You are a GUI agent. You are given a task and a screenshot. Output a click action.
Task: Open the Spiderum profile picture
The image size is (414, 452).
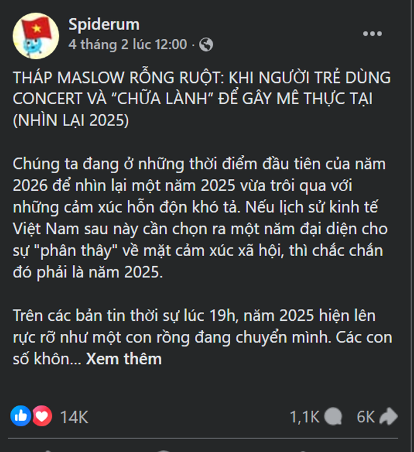[x=36, y=35]
